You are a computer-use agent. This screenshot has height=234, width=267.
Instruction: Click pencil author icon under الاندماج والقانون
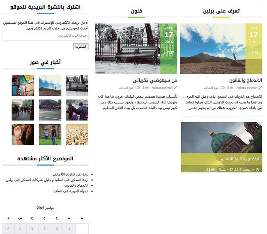click(x=260, y=88)
